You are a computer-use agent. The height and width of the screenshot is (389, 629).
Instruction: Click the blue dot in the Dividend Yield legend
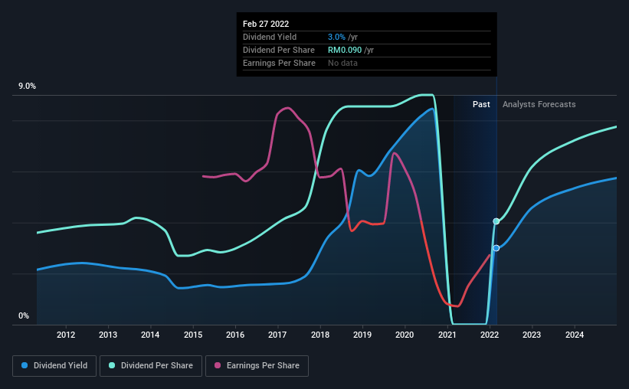pyautogui.click(x=25, y=366)
